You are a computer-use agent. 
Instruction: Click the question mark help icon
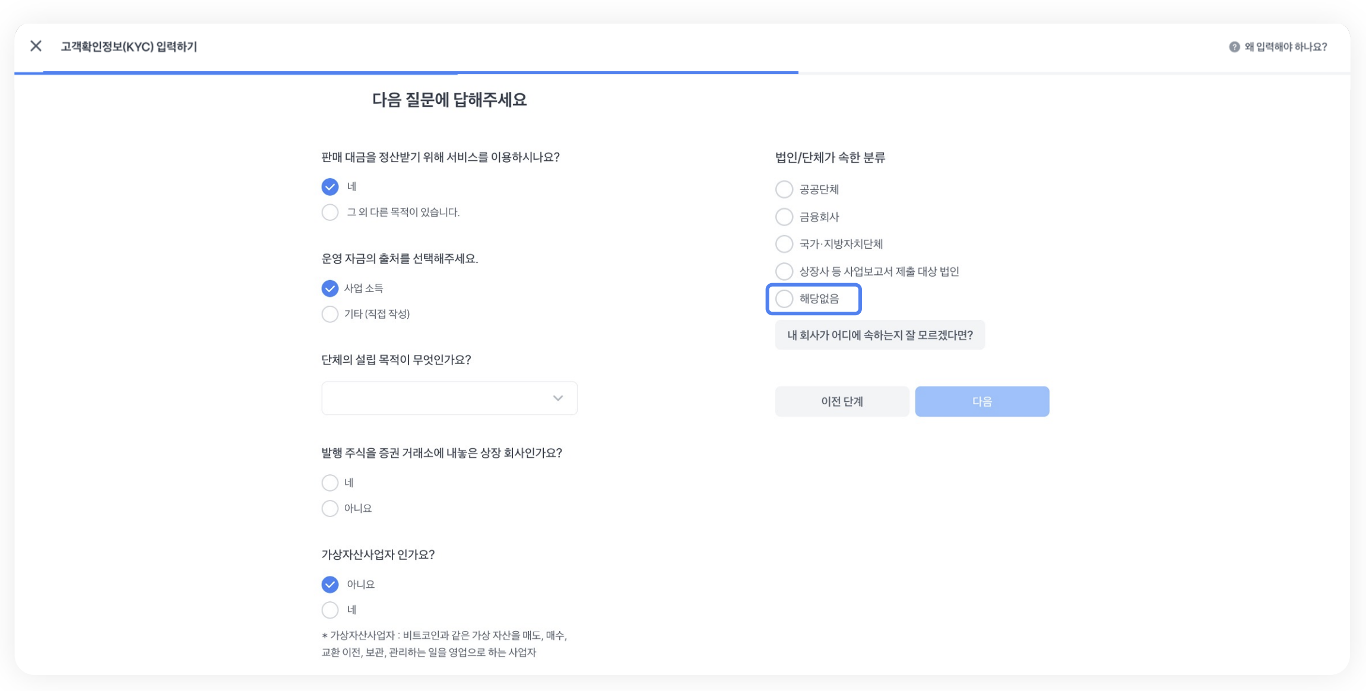click(x=1234, y=47)
